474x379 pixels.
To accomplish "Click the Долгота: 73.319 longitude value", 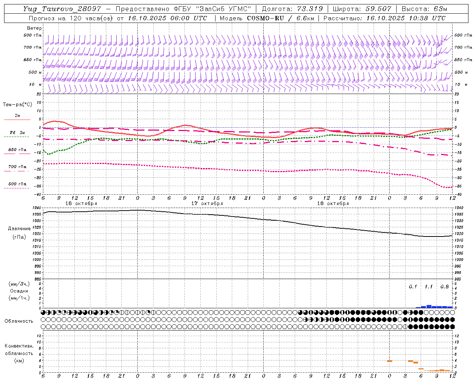I will point(292,9).
